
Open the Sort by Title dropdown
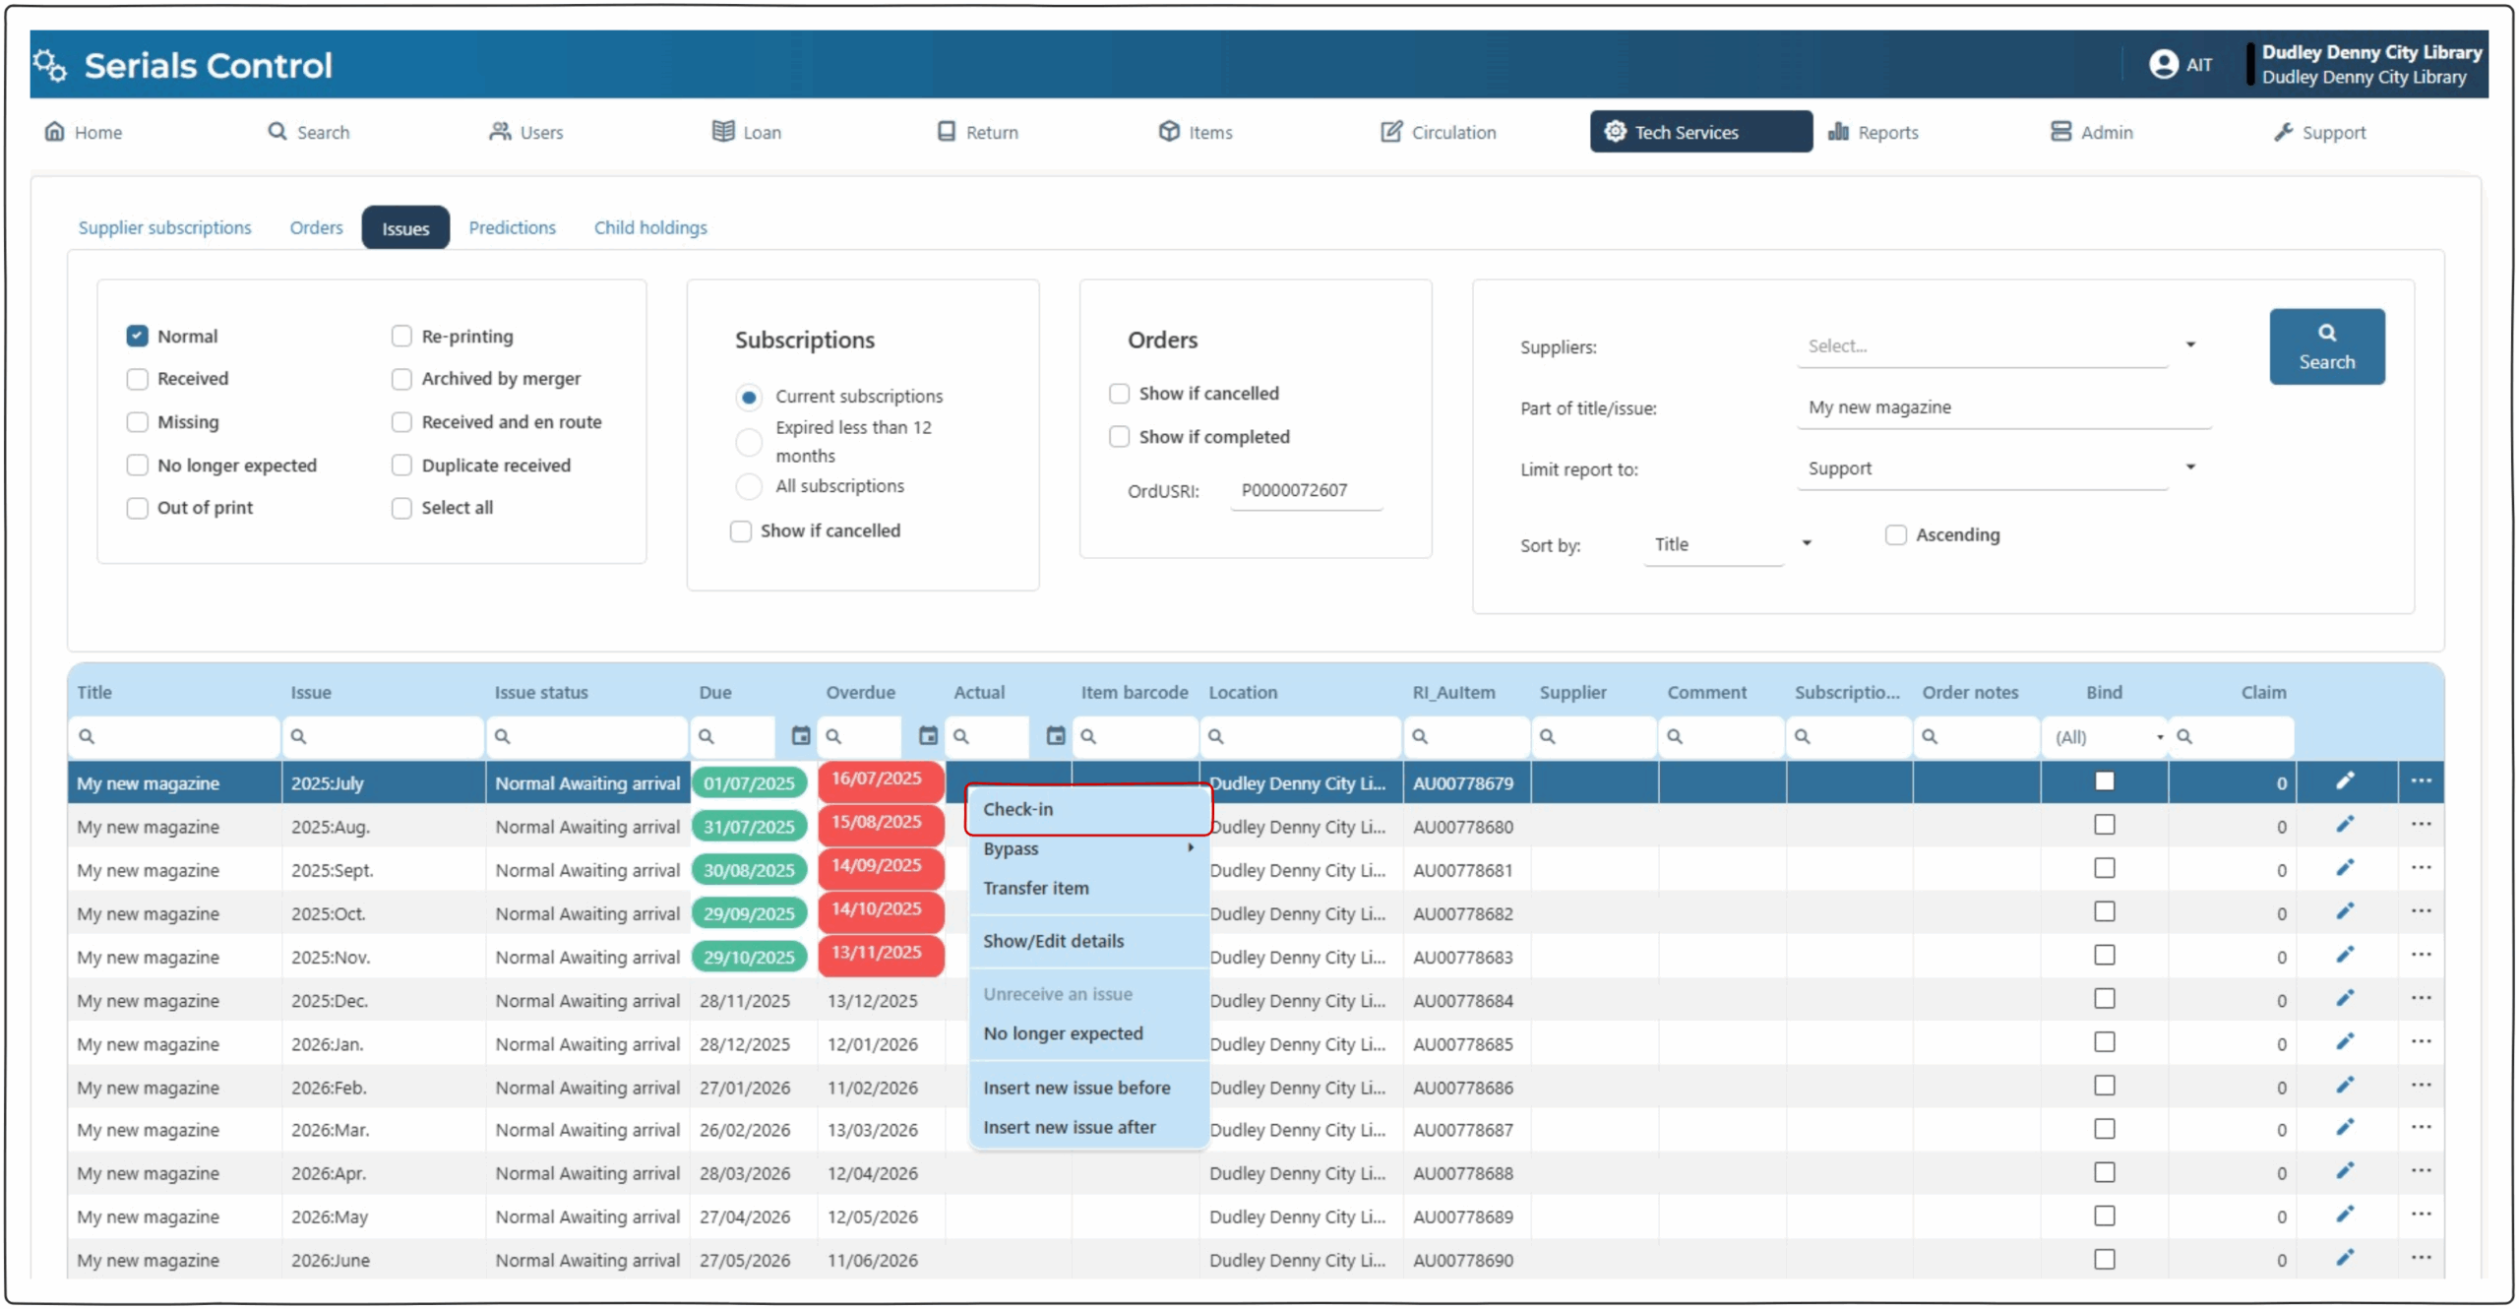[x=1807, y=544]
